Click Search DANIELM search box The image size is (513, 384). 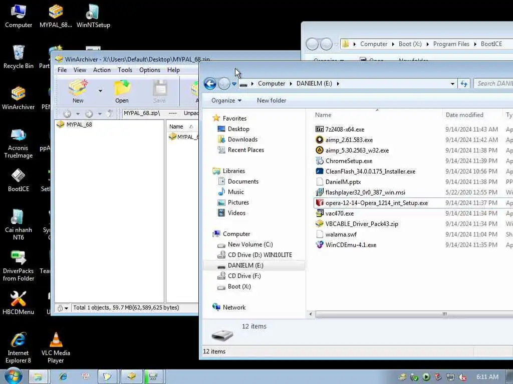point(493,83)
